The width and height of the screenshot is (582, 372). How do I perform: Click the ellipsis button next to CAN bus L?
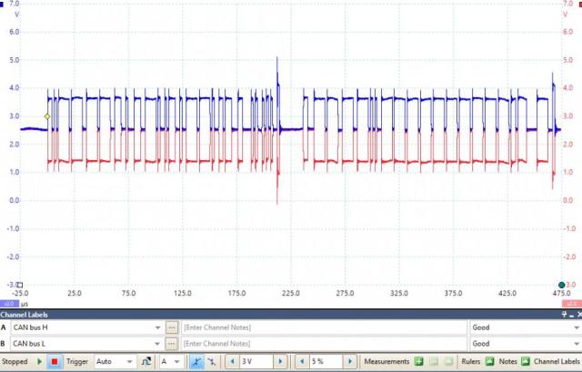pyautogui.click(x=172, y=344)
